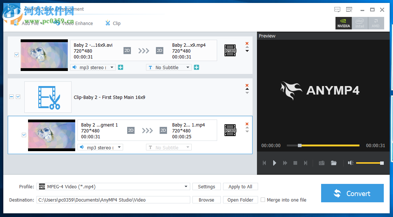
Task: Enable Merge into one file
Action: click(263, 200)
